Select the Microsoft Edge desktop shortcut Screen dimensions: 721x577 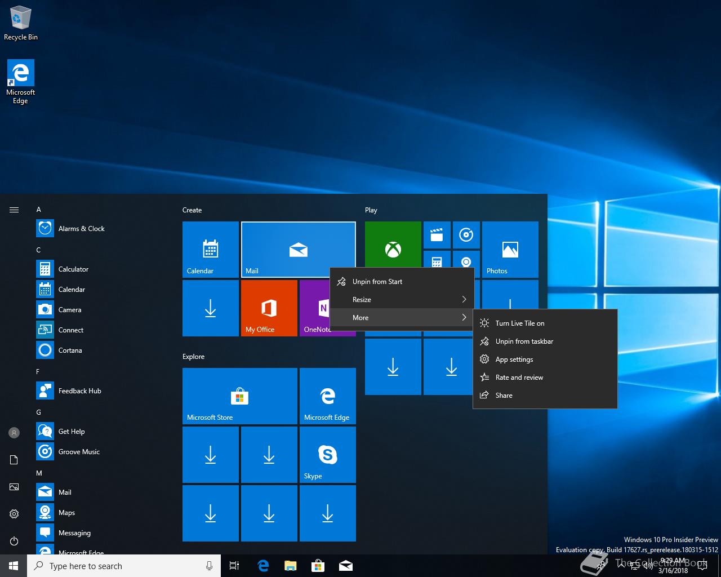point(21,82)
